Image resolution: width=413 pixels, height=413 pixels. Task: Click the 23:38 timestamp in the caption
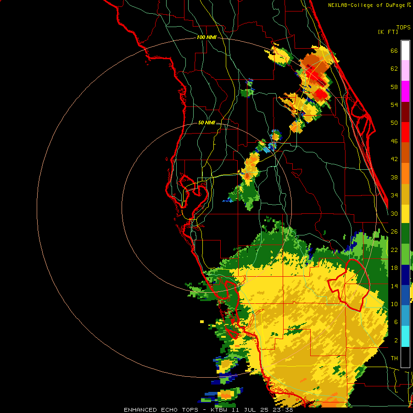pos(282,410)
